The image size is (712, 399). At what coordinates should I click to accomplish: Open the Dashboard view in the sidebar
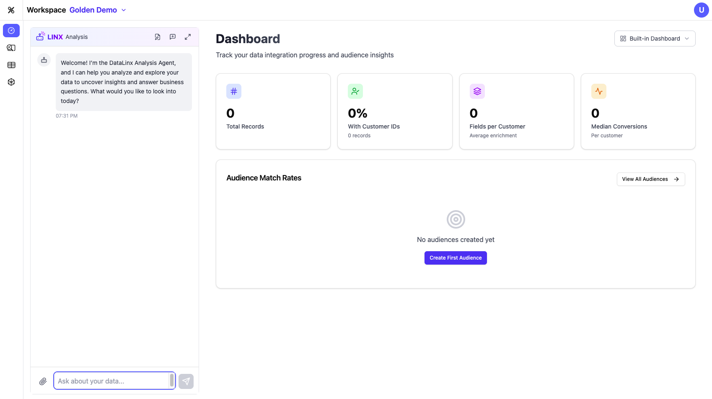(x=11, y=31)
